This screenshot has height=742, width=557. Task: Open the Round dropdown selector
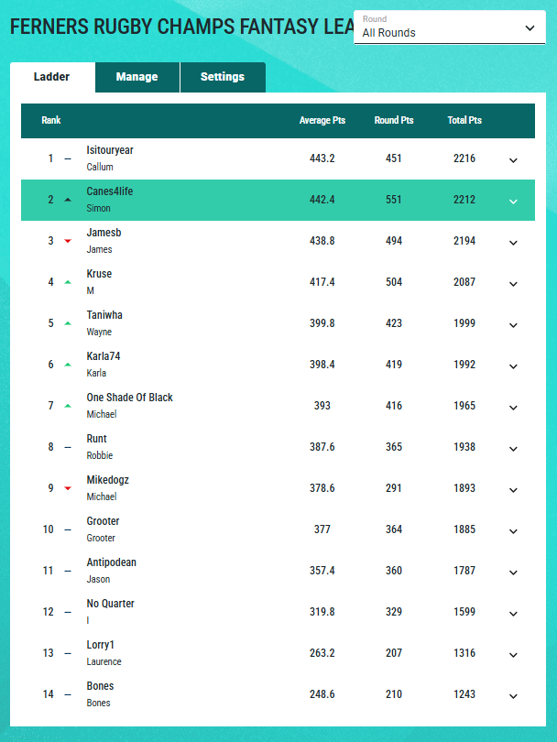click(x=449, y=27)
